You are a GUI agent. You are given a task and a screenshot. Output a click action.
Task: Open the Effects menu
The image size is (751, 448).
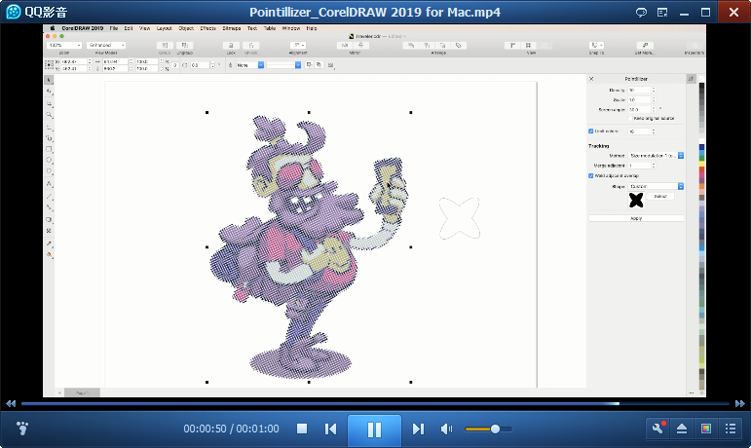tap(207, 28)
